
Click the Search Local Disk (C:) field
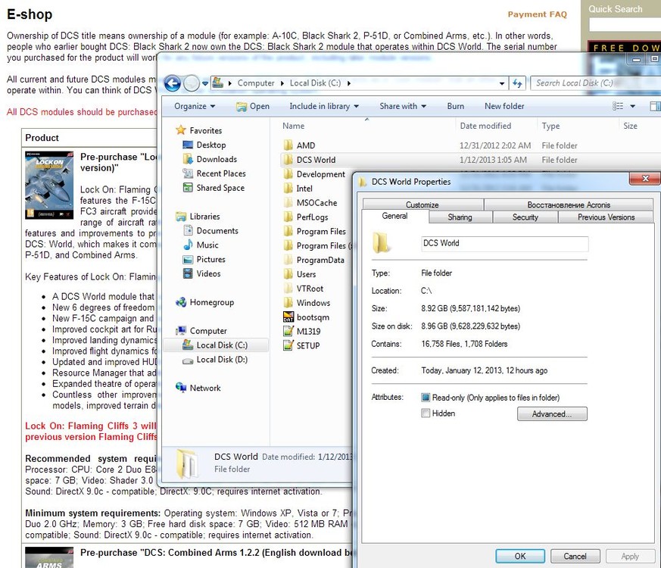595,83
